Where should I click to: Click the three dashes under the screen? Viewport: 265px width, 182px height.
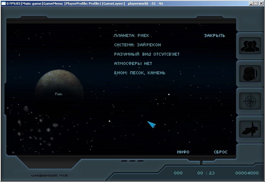click(x=132, y=161)
